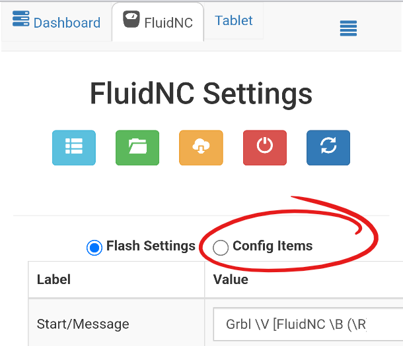Click the Label column header
This screenshot has height=346, width=403.
(x=54, y=279)
